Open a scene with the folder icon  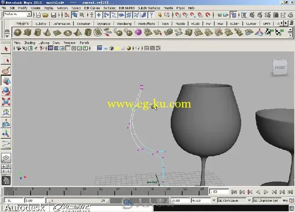tap(46, 15)
